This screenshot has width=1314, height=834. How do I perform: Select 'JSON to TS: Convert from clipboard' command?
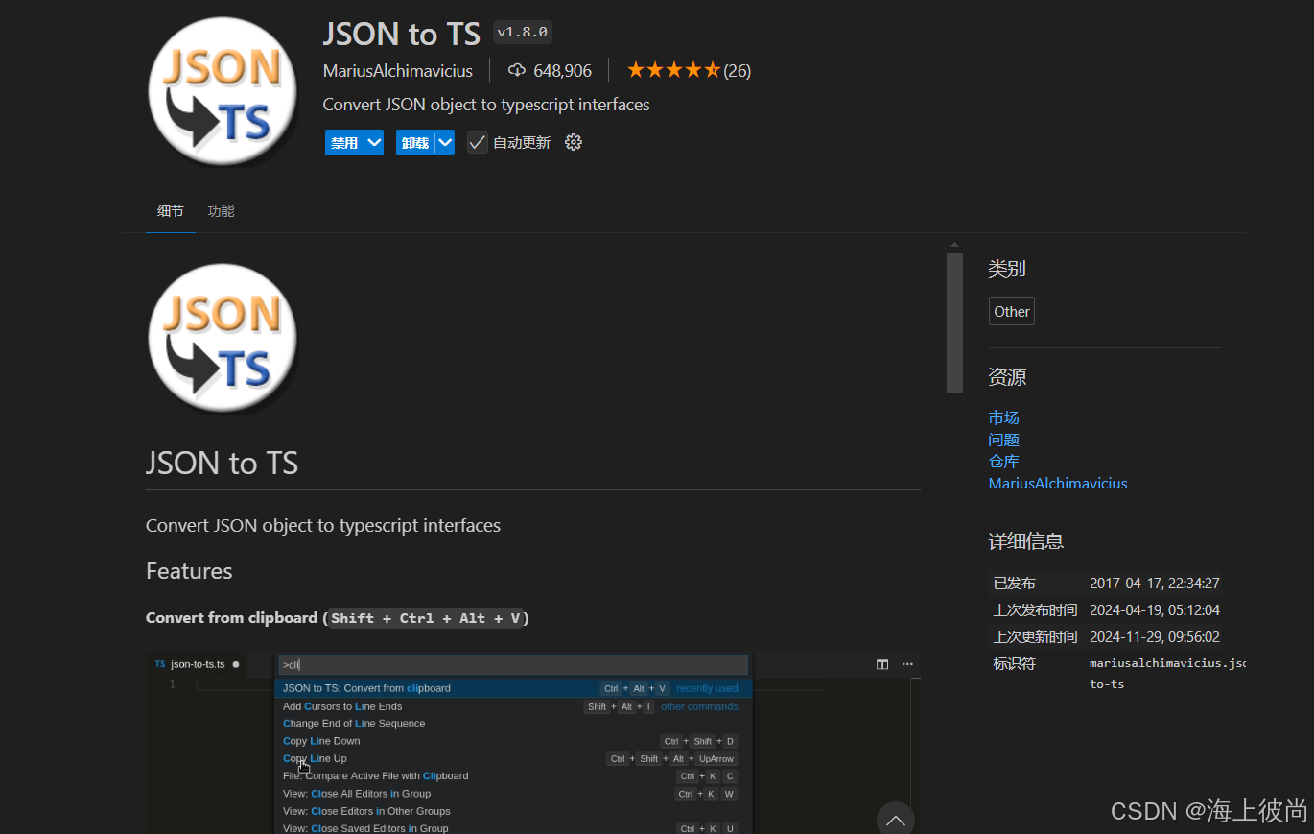(513, 688)
